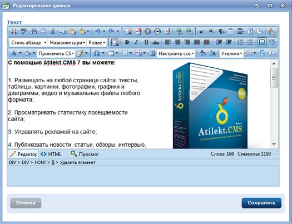This screenshot has height=224, width=292.
Task: Open the Увеличение zoom dropdown
Action: [x=231, y=53]
